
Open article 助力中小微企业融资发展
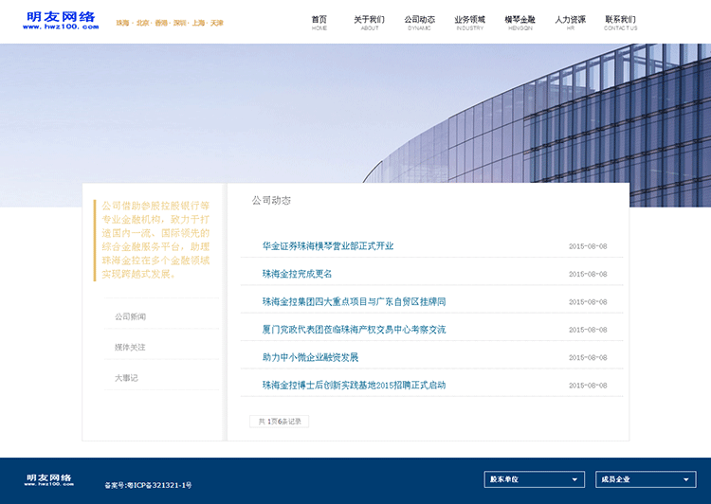pos(310,357)
